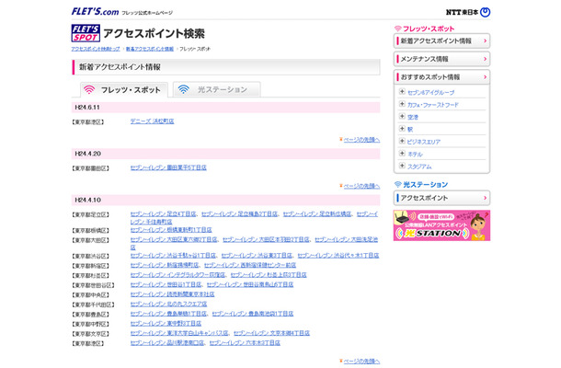Click the NTT東日本 logo
Viewport: 561px width, 368px height.
(468, 12)
